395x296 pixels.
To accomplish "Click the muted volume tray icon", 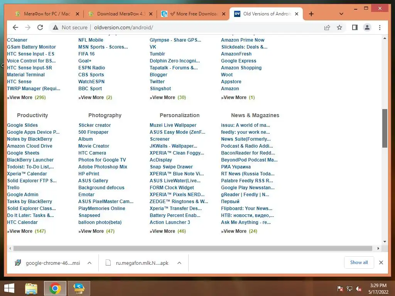I will [x=359, y=289].
